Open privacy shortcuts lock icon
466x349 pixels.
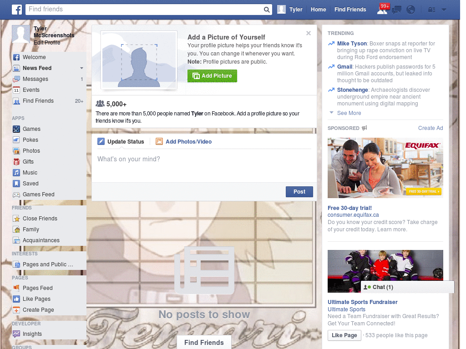[431, 10]
